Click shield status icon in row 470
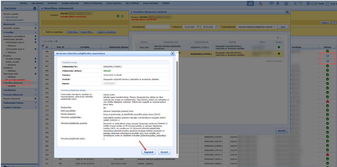 327,61
